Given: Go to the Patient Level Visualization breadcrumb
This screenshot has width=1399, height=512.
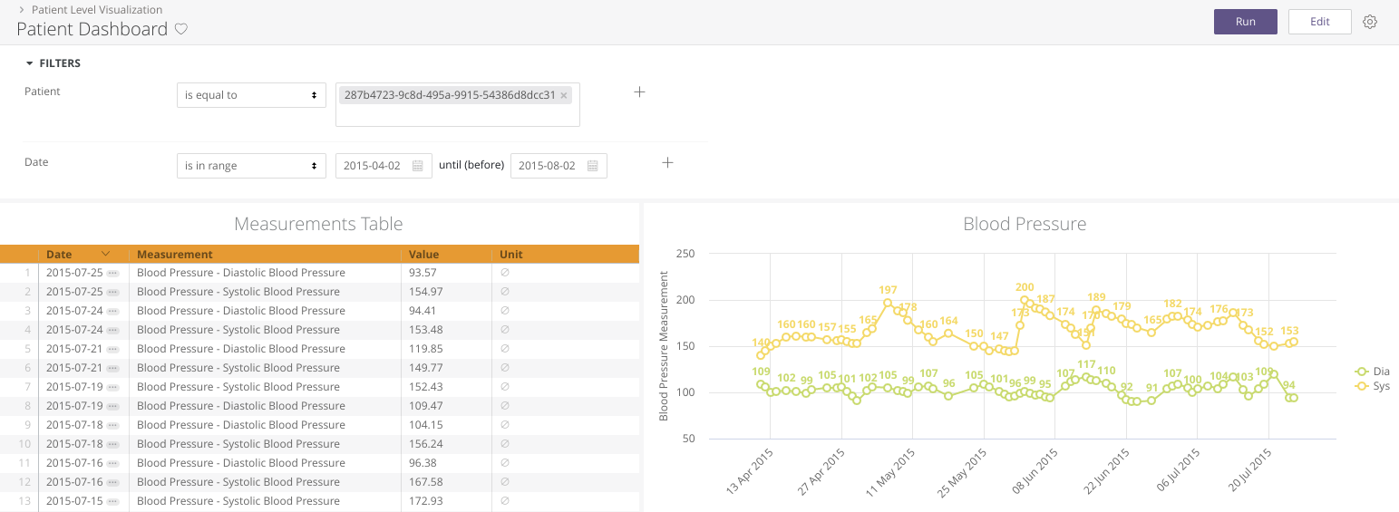Looking at the screenshot, I should [x=97, y=10].
